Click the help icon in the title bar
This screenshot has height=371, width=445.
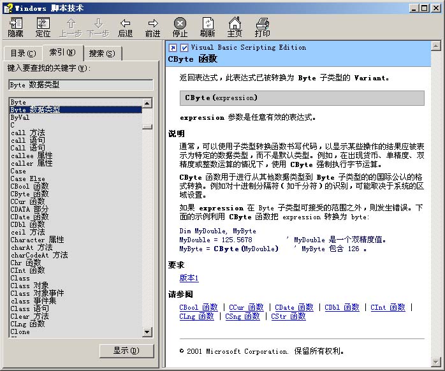tap(8, 8)
